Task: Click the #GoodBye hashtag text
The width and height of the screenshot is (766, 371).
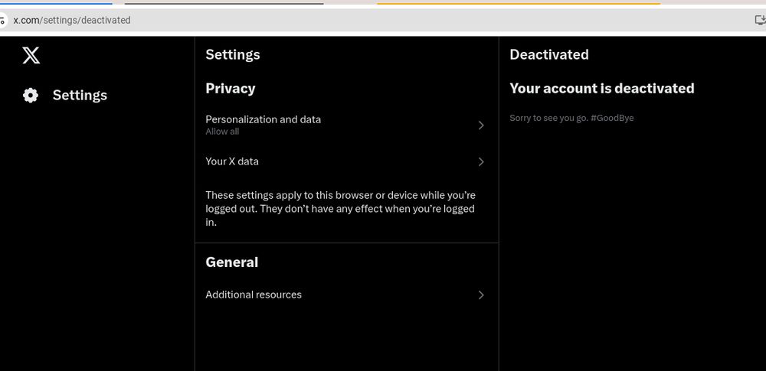Action: tap(612, 118)
